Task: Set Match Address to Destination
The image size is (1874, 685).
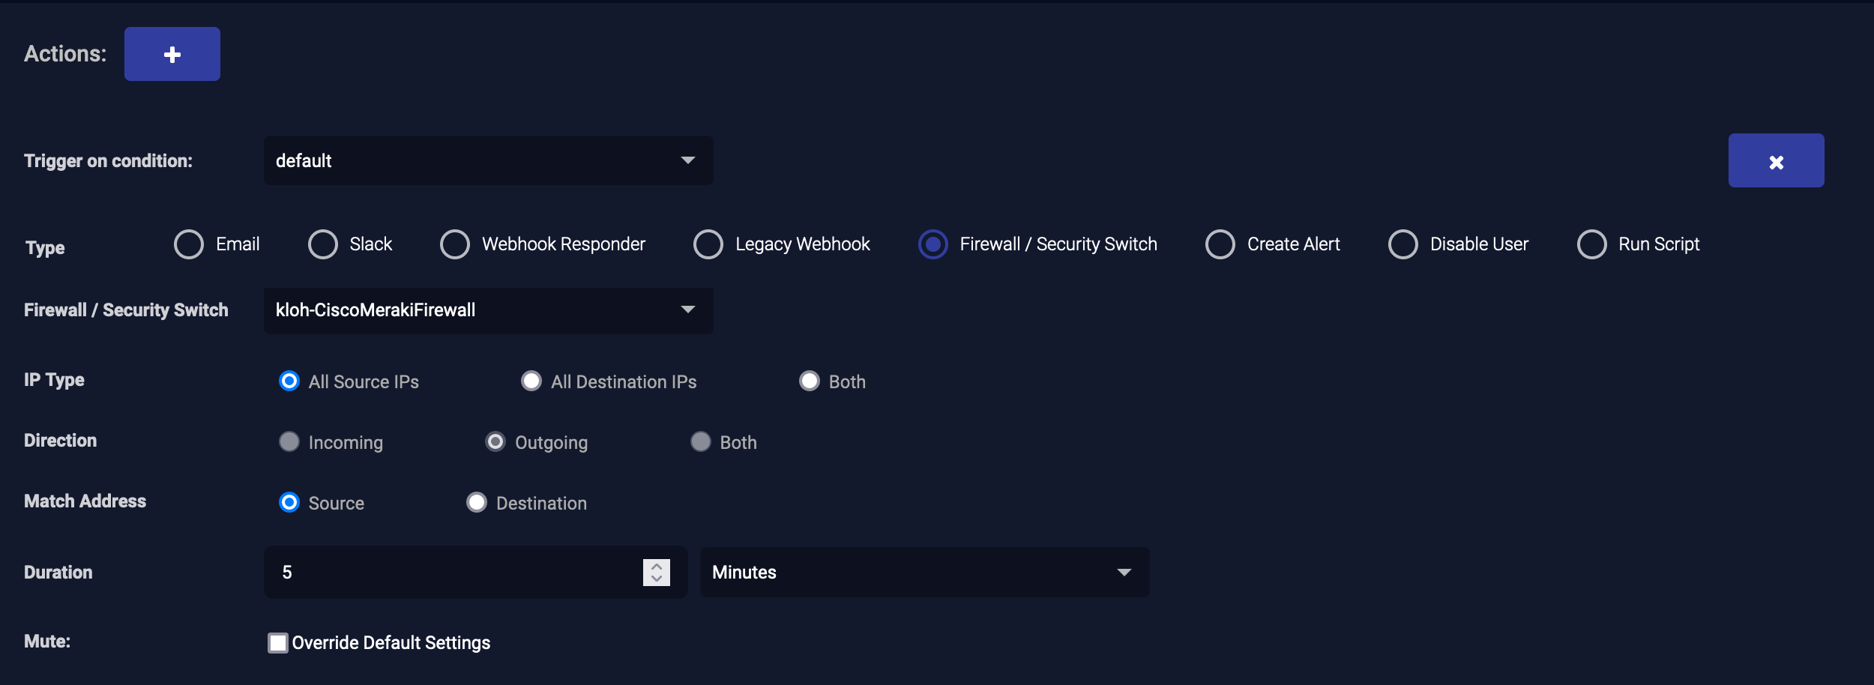Action: (477, 503)
